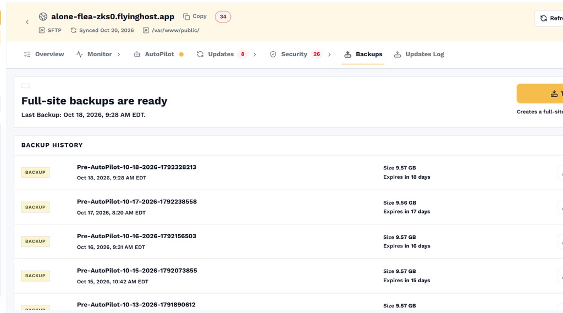The width and height of the screenshot is (563, 313).
Task: Click the BACKUP HISTORY header
Action: [52, 145]
